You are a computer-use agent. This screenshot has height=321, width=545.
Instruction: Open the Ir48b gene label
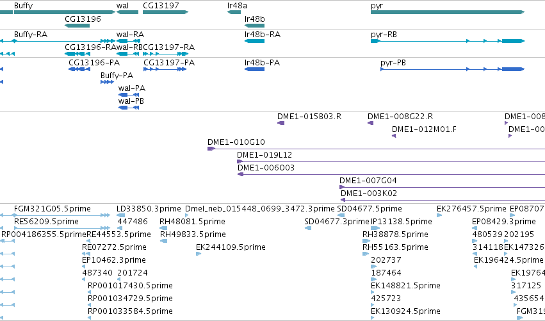click(254, 19)
